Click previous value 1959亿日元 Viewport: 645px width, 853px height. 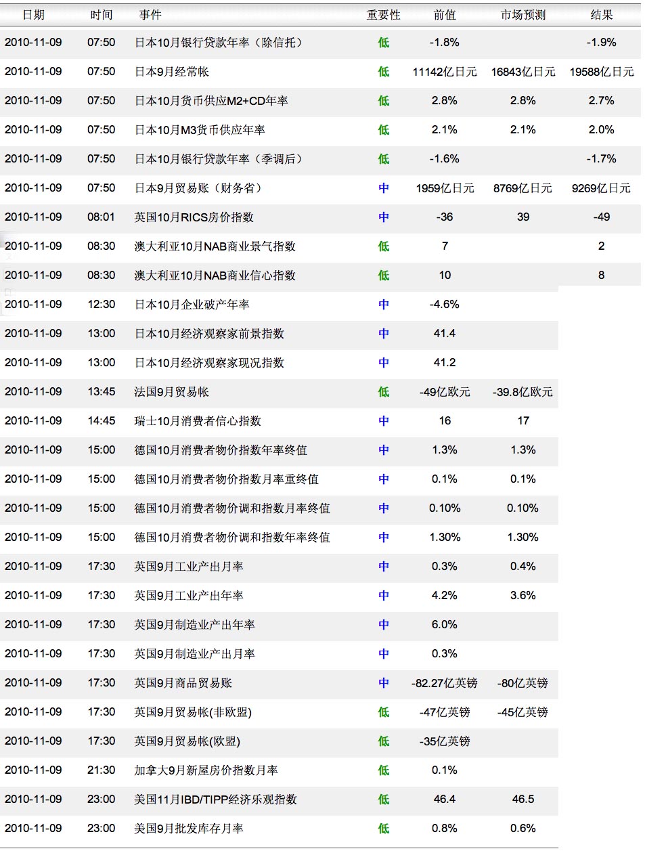445,188
